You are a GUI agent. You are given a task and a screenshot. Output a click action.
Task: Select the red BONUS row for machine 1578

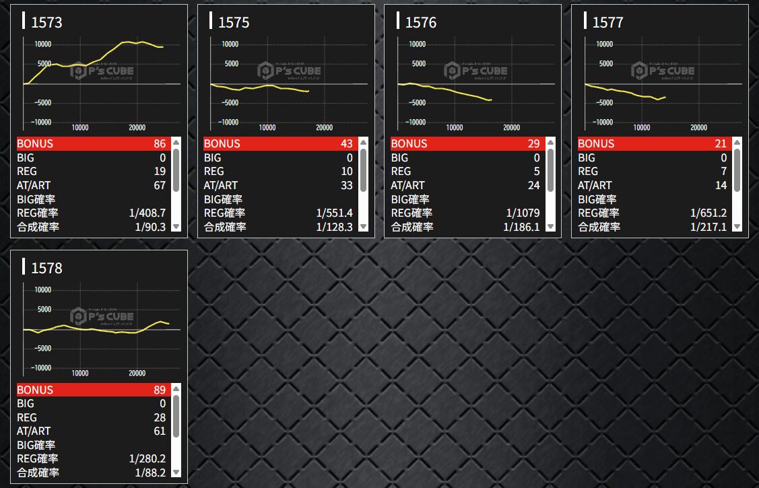coord(92,390)
